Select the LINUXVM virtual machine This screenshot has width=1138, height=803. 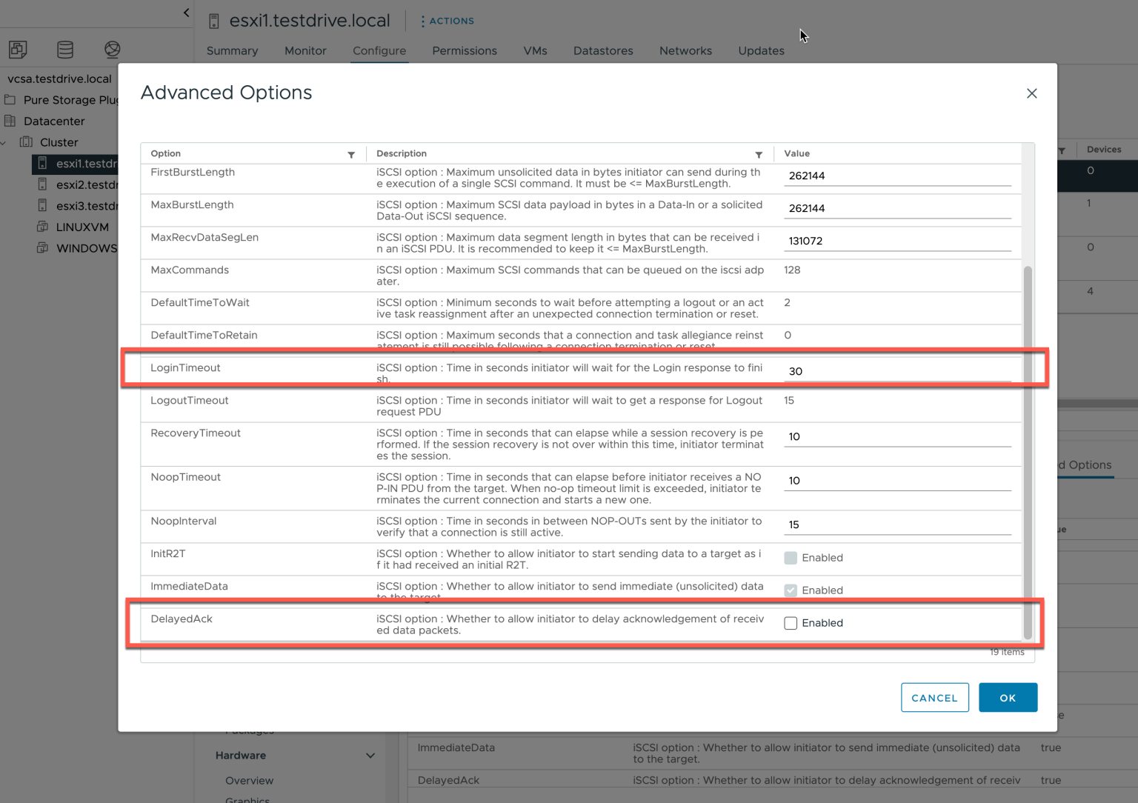pyautogui.click(x=82, y=227)
